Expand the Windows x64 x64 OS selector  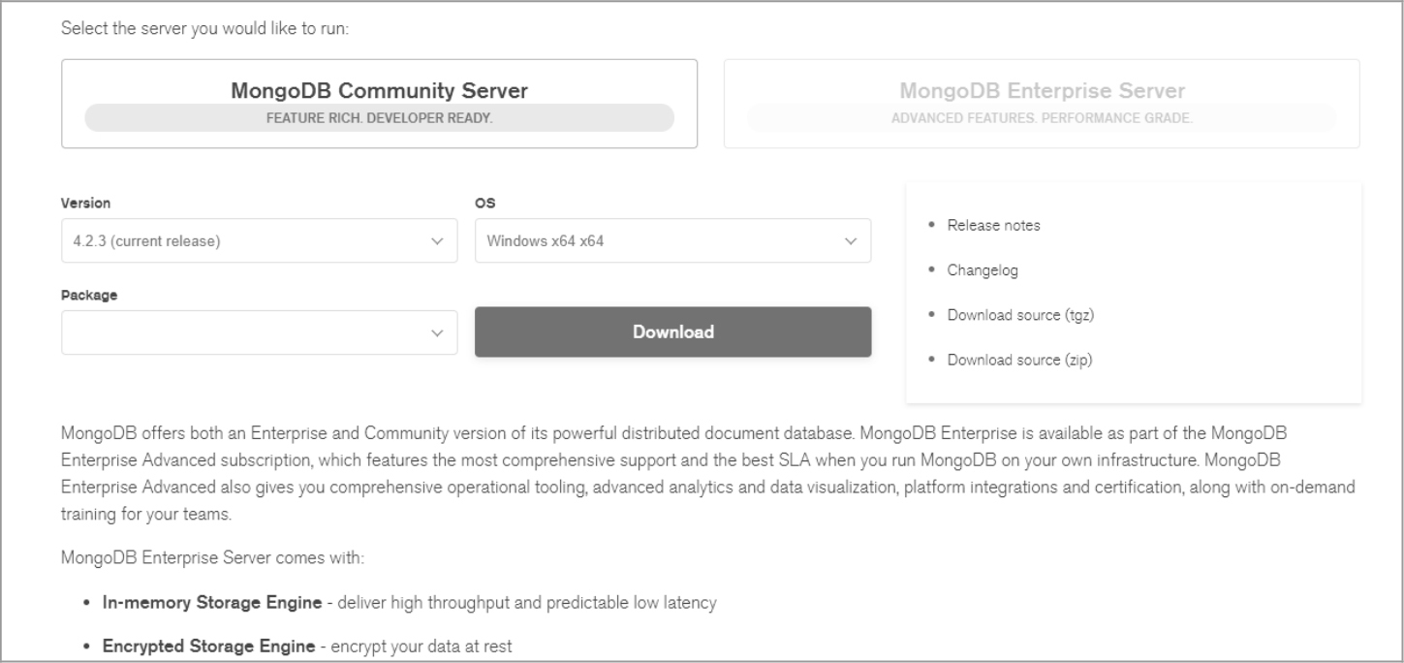click(x=659, y=241)
